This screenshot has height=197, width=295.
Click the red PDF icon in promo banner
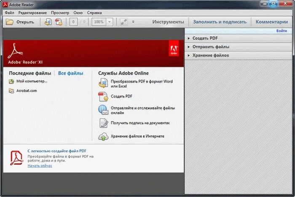[16, 158]
